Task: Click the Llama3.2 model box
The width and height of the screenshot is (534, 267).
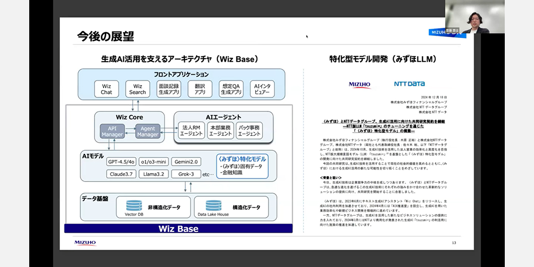Action: [153, 174]
